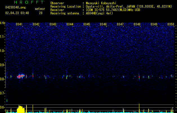Click the gray vertical range bar at left edge
This screenshot has height=113, width=177.
coord(6,75)
